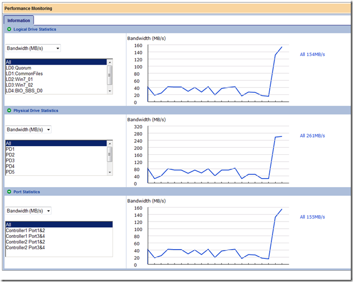
Task: Click physical drive list scroll up arrow
Action: tap(110, 143)
